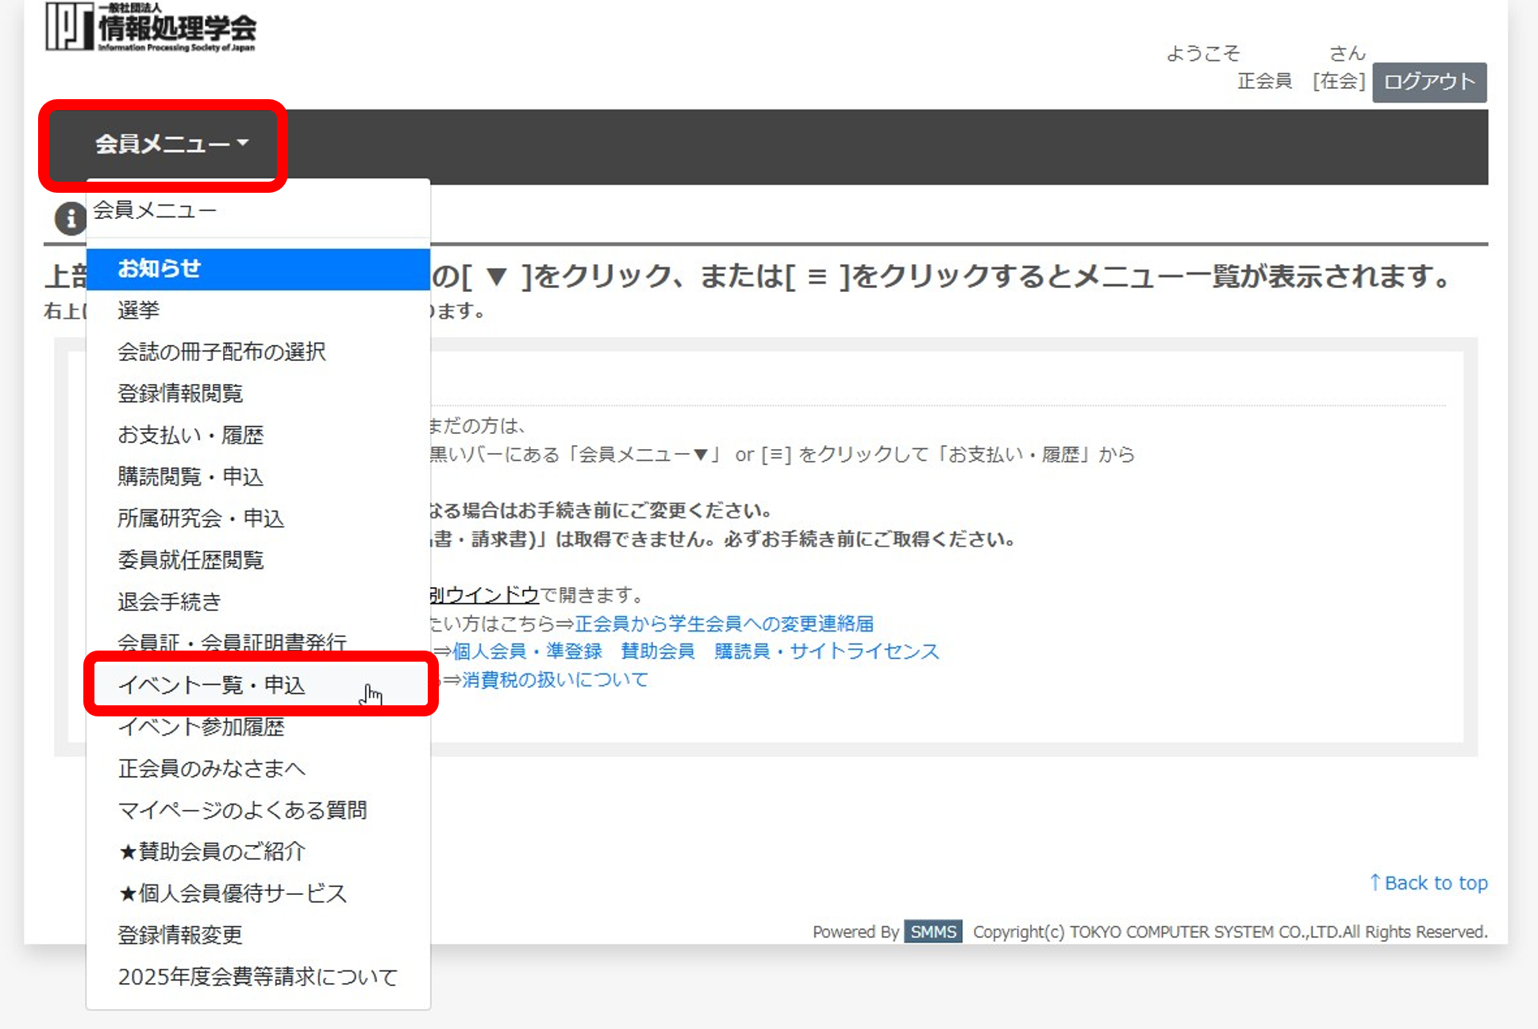
Task: Click 正会員から学生会員への変更連絡届 link
Action: coord(724,624)
